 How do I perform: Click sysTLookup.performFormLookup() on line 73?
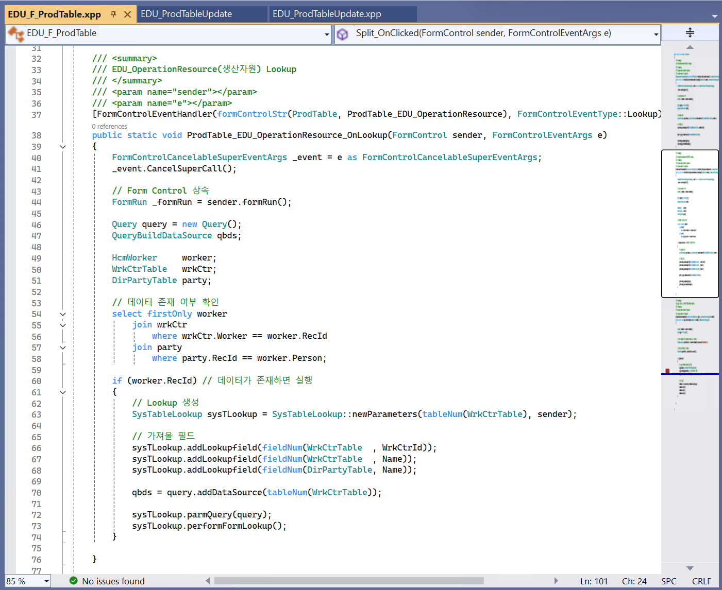point(209,526)
